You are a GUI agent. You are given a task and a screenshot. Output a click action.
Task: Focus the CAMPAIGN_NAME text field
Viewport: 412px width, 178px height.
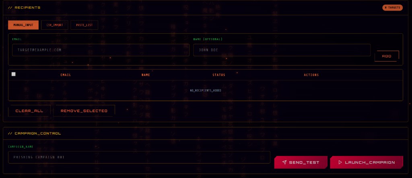[x=139, y=157]
